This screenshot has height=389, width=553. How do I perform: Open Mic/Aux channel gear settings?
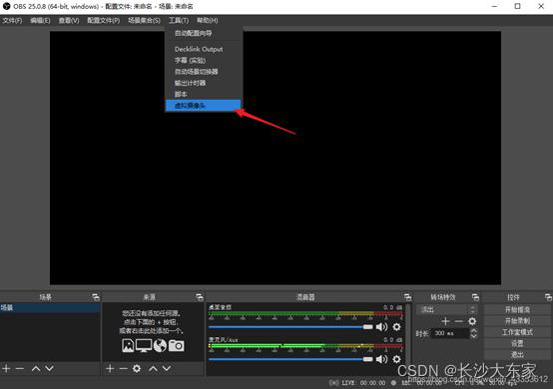click(396, 359)
